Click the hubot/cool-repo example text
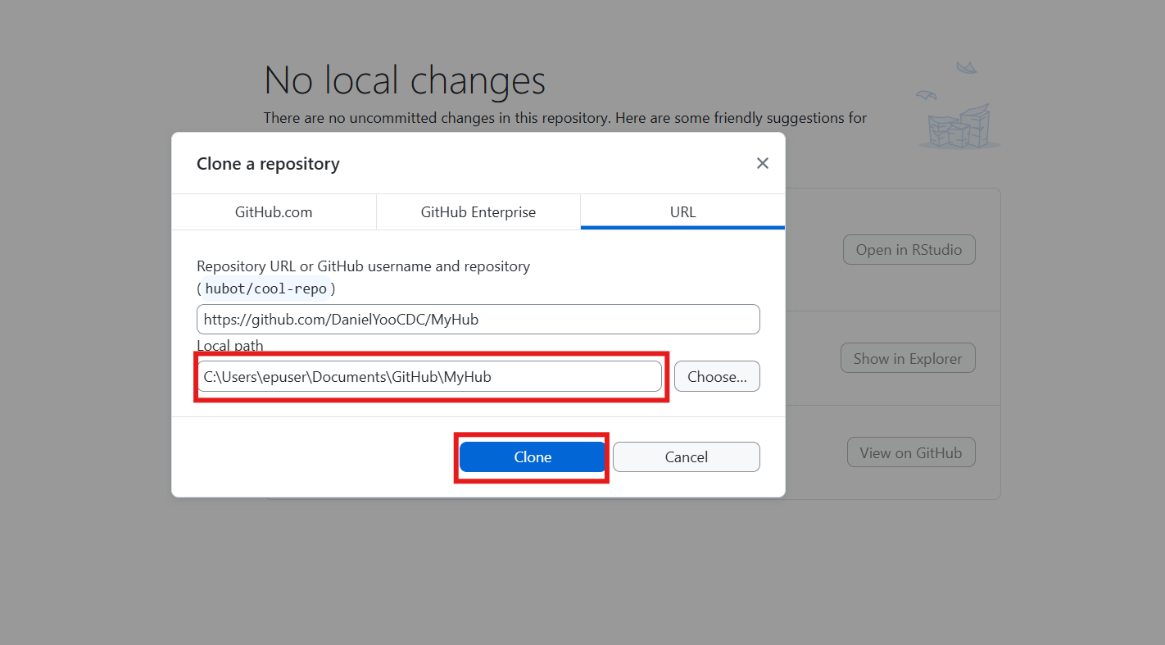Screen dimensions: 1165x645 [266, 288]
